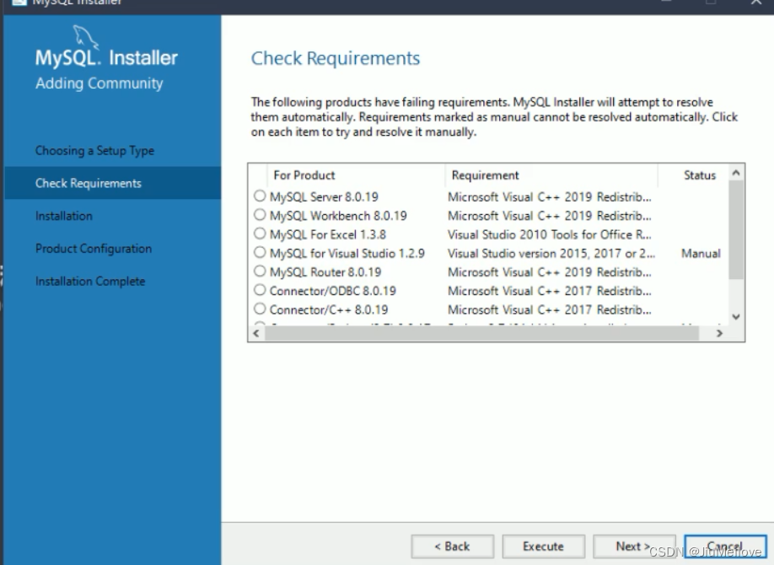Click Visual Studio 2010 Tools for Office requirement
Viewport: 774px width, 565px height.
pos(550,234)
